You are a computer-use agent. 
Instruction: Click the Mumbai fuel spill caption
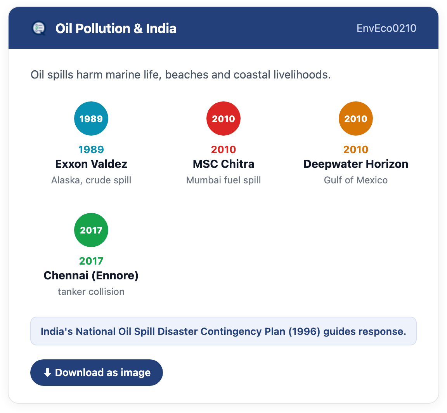pos(223,180)
